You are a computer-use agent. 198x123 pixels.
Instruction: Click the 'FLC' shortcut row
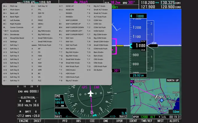[x=36, y=80]
